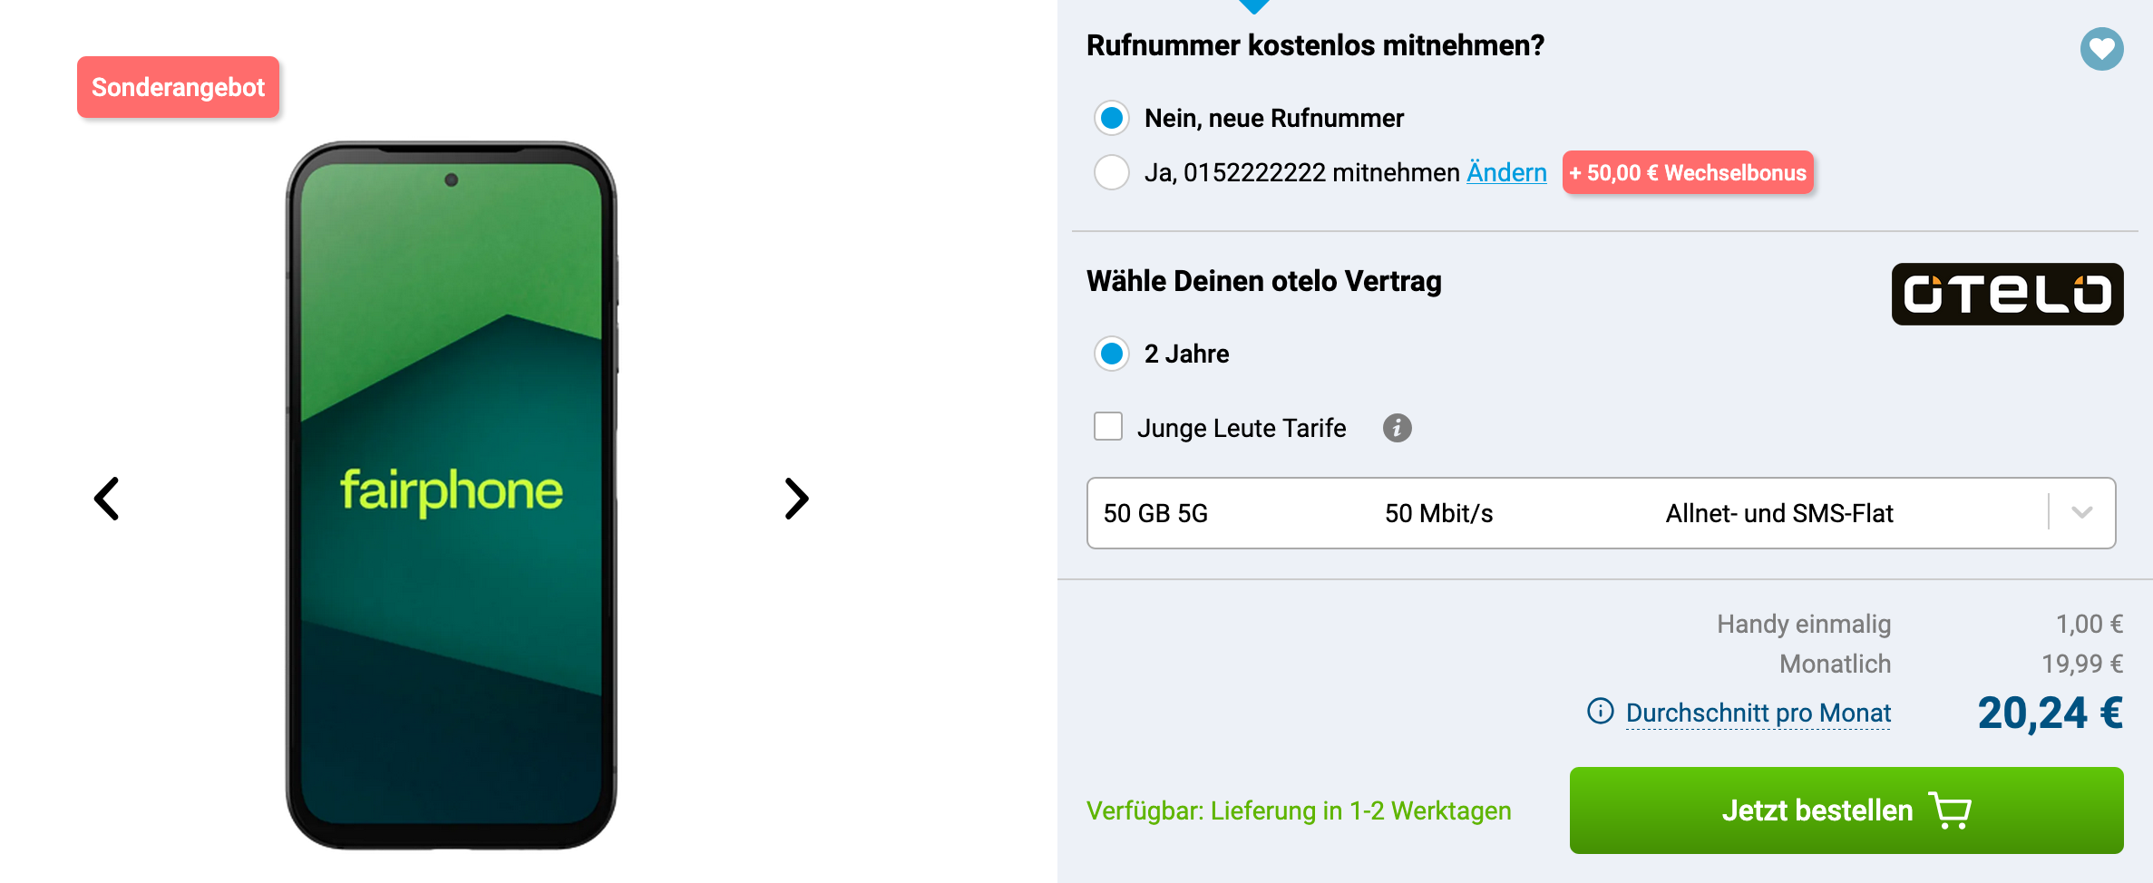
Task: Click the shopping cart icon on order button
Action: click(1950, 810)
